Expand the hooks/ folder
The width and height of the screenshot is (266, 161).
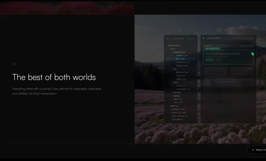coord(176,96)
